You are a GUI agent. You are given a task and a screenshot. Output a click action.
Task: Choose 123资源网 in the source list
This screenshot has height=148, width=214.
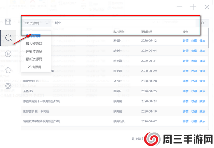pyautogui.click(x=34, y=67)
